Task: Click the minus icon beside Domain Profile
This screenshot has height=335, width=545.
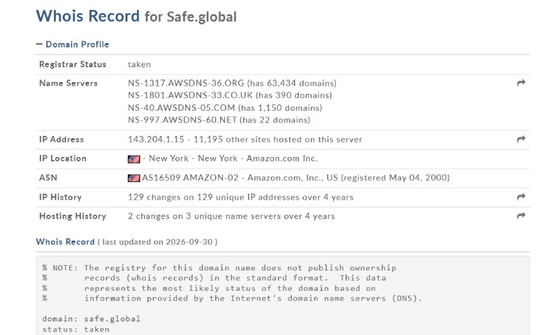Action: tap(39, 44)
